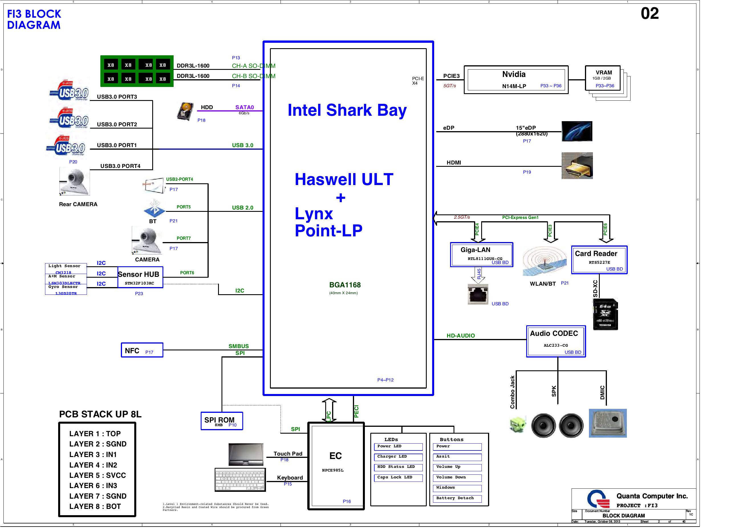Click the WLAN/BT wireless antenna icon

[544, 261]
